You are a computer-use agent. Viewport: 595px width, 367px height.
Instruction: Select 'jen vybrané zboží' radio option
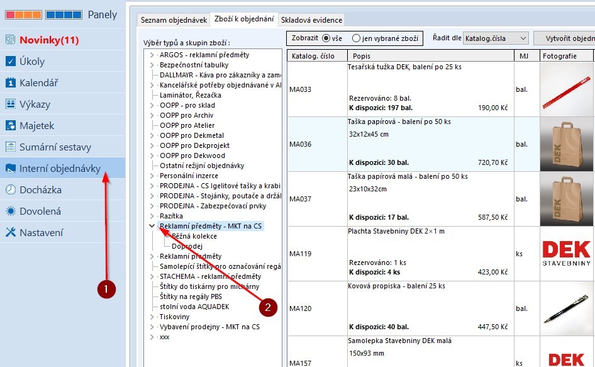[356, 38]
